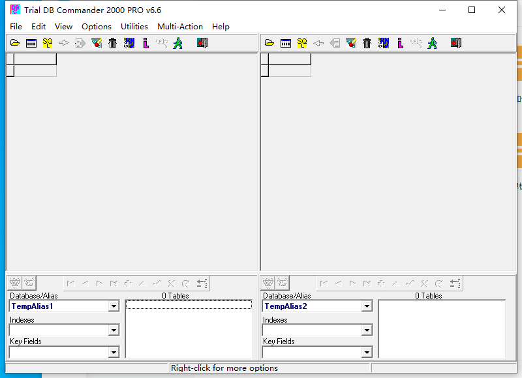This screenshot has width=522, height=378.
Task: Click the move-records page arrow in right toolbar
Action: [335, 43]
